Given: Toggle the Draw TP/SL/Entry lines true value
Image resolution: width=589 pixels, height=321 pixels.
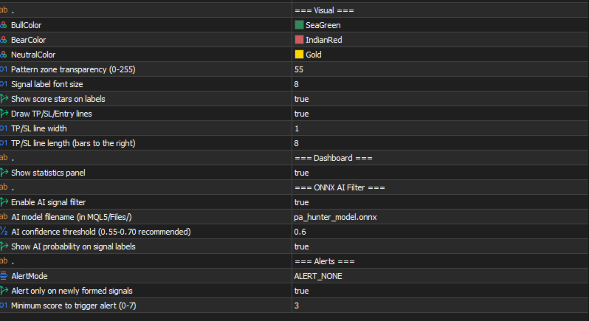Looking at the screenshot, I should coord(301,114).
